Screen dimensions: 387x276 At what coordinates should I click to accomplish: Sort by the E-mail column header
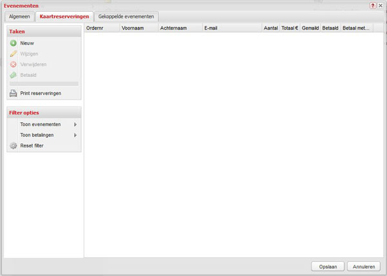click(x=232, y=28)
